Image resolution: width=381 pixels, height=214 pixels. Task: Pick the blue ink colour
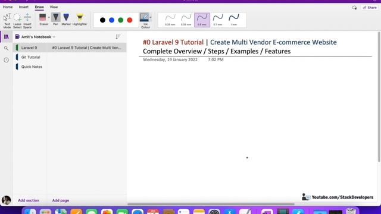click(111, 20)
